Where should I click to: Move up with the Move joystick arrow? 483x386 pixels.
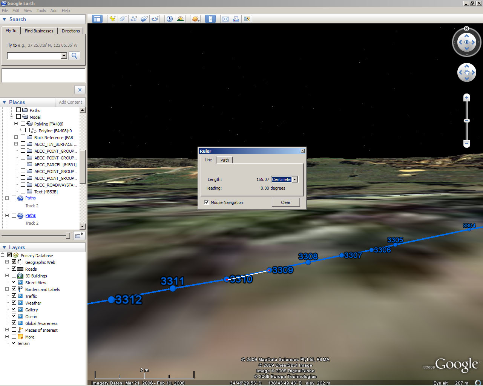point(467,66)
